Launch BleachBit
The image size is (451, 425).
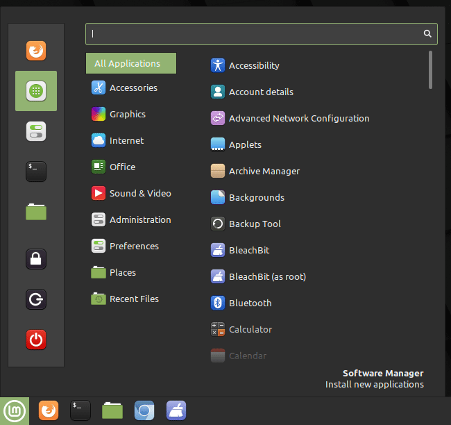(x=240, y=250)
